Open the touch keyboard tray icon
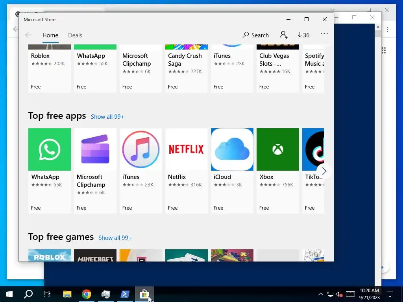 point(350,294)
